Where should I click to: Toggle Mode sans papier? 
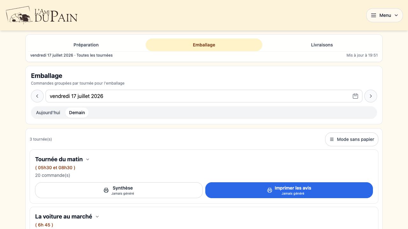(x=352, y=139)
